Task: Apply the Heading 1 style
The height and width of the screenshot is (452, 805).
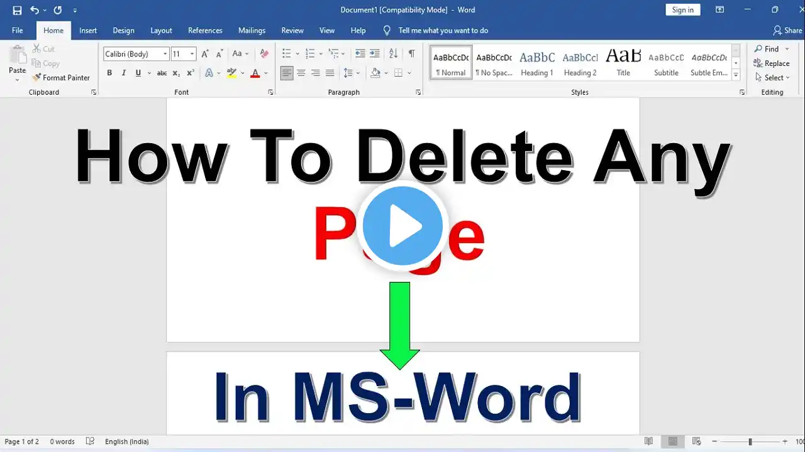Action: tap(537, 63)
